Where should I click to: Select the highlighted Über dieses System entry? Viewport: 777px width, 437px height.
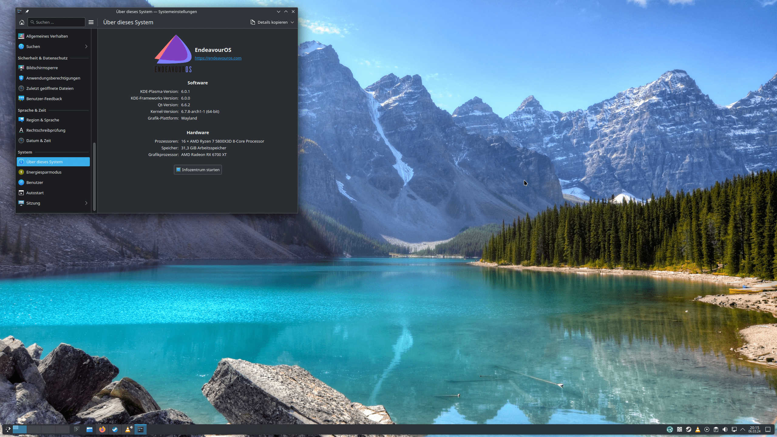point(53,162)
